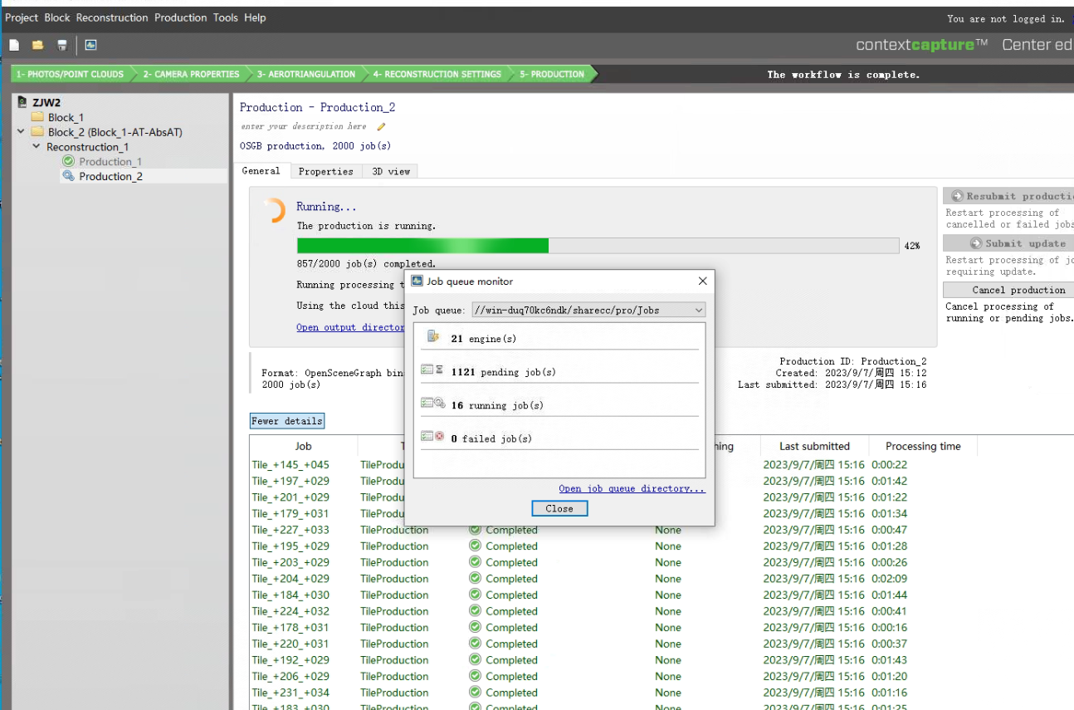Open the Block menu
This screenshot has height=710, width=1074.
56,17
